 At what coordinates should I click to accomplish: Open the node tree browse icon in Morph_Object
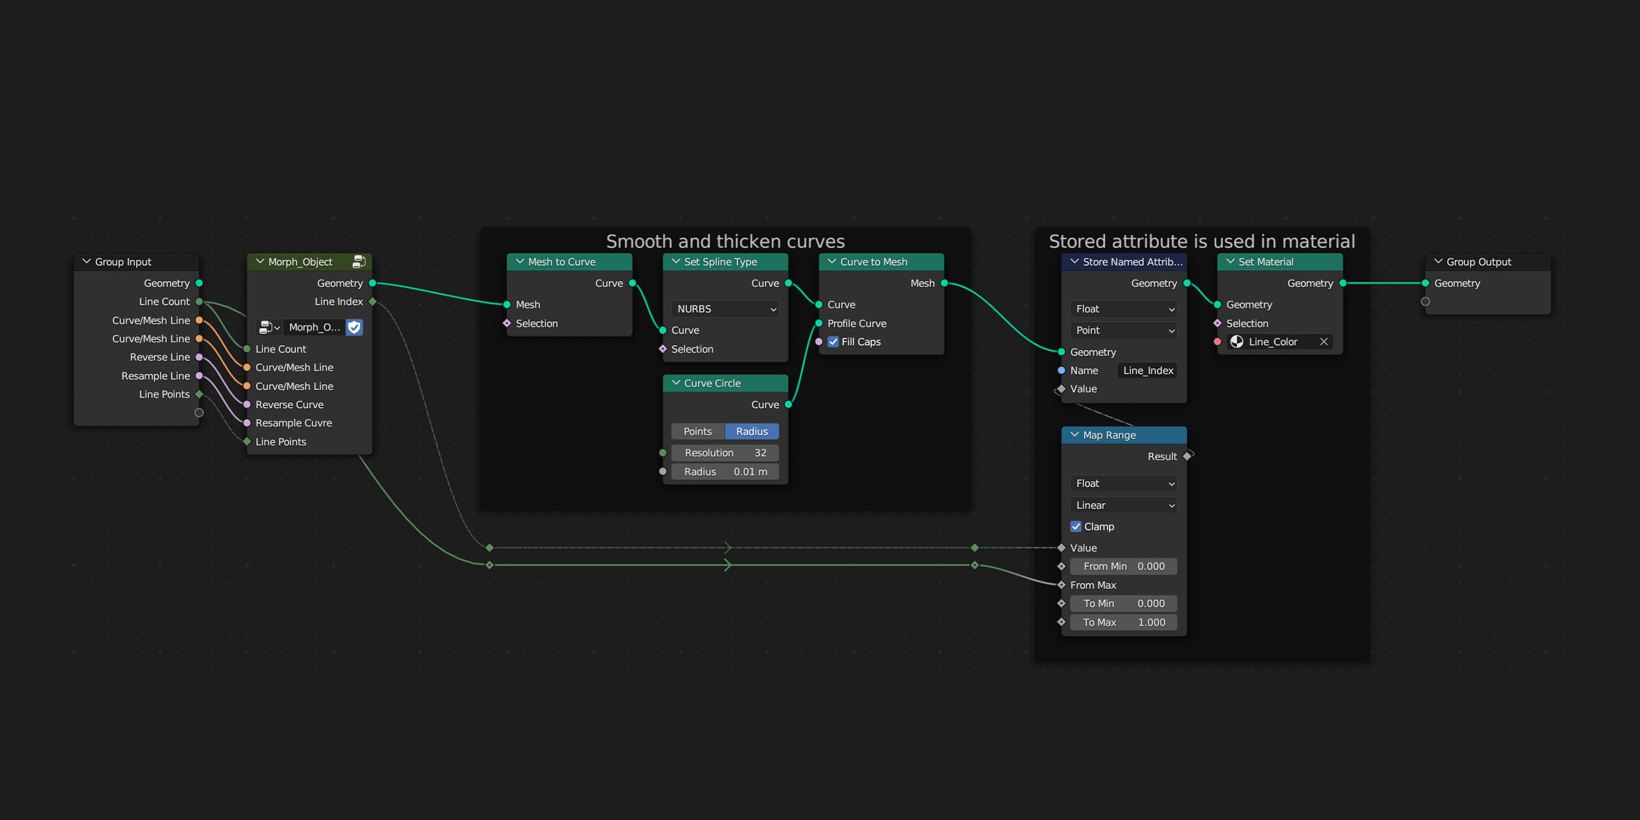coord(269,327)
